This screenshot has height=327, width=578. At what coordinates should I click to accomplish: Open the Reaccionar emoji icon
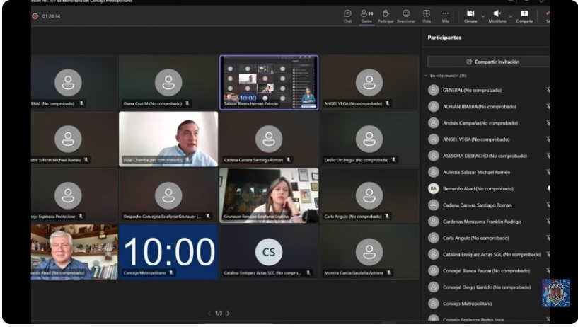pyautogui.click(x=406, y=15)
